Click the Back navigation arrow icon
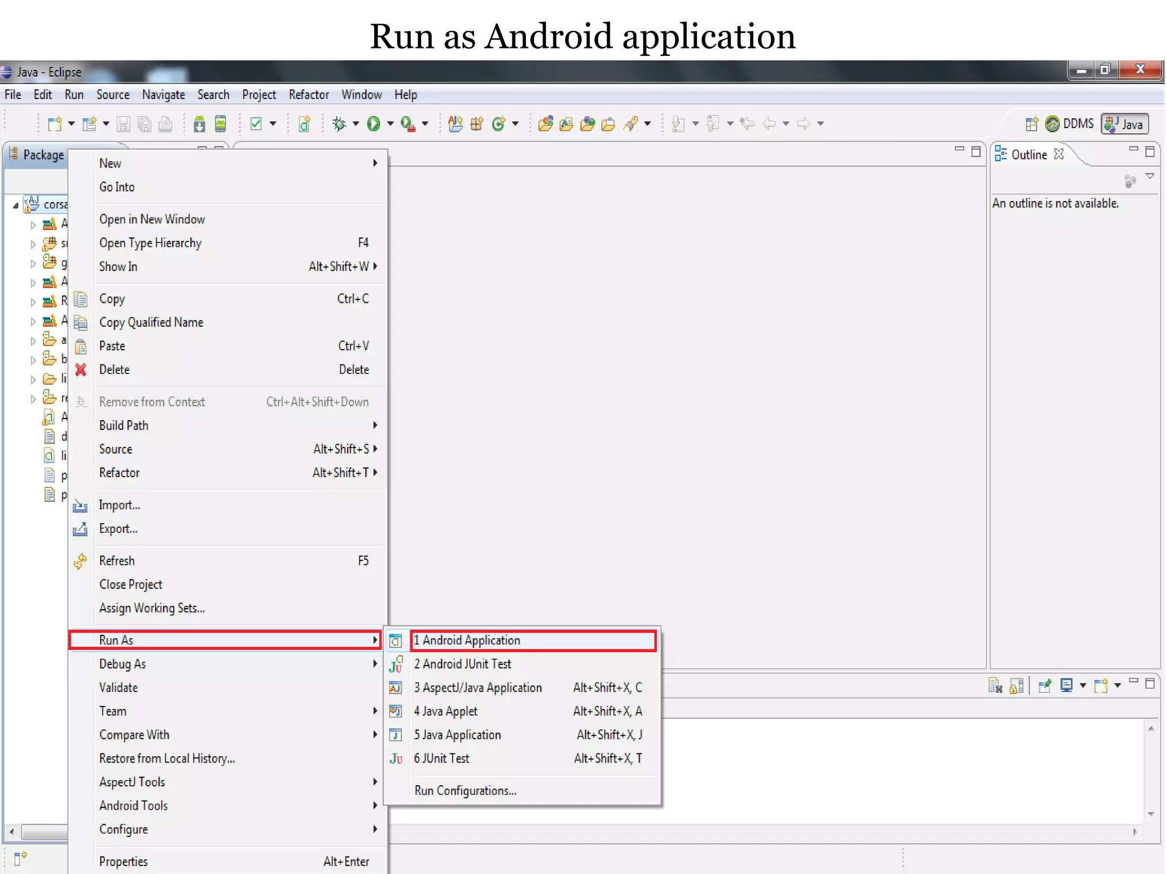The width and height of the screenshot is (1167, 874). 769,124
